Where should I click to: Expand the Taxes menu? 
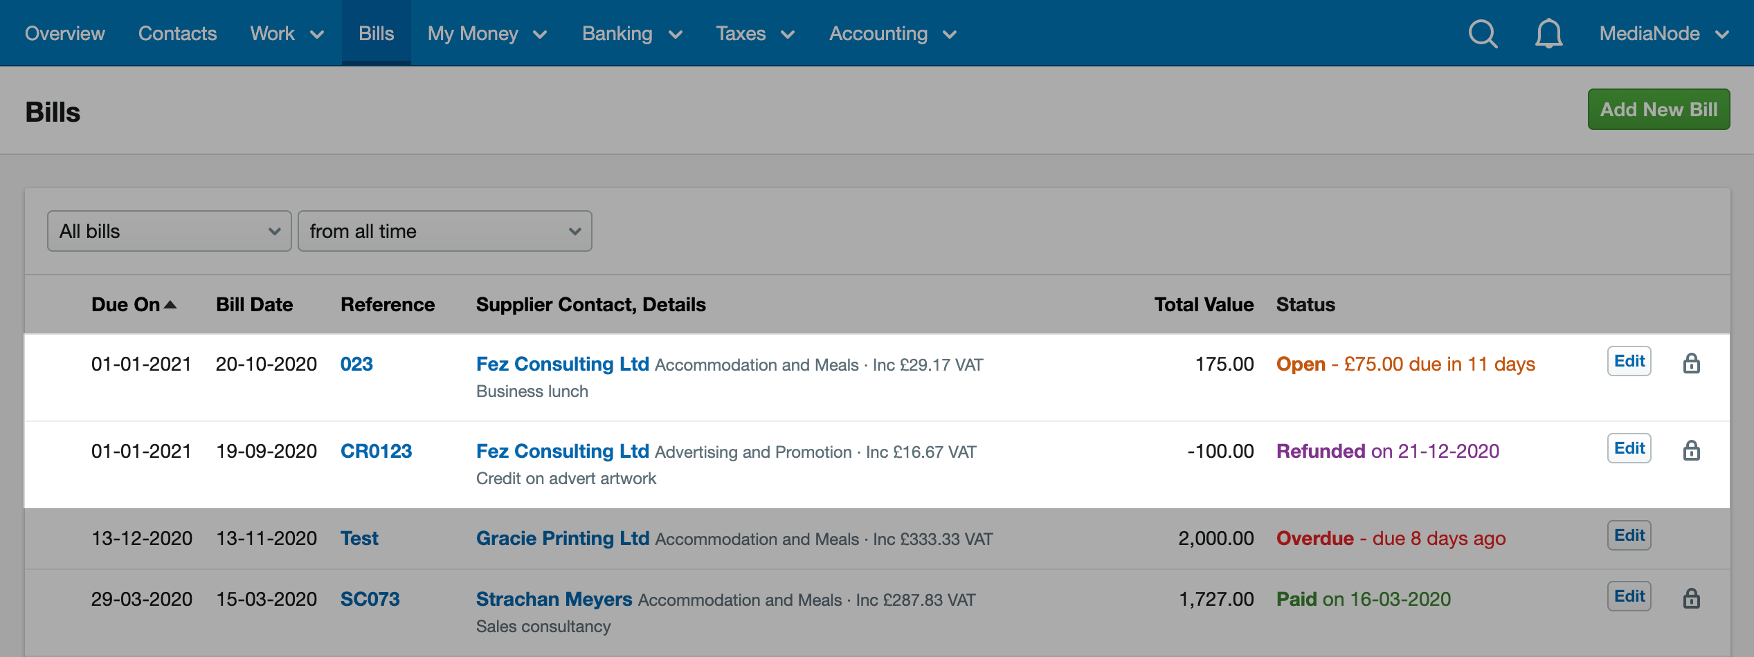coord(755,33)
